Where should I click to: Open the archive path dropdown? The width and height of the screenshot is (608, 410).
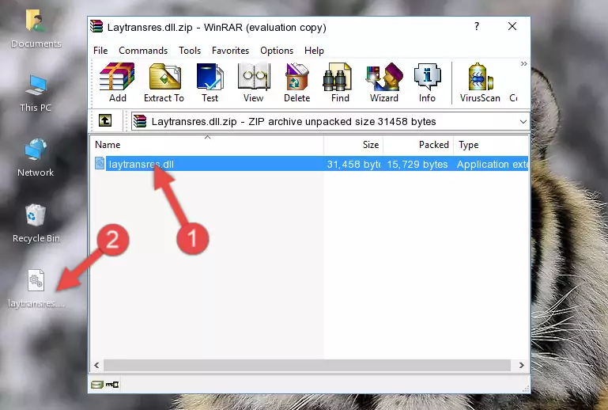pyautogui.click(x=523, y=122)
